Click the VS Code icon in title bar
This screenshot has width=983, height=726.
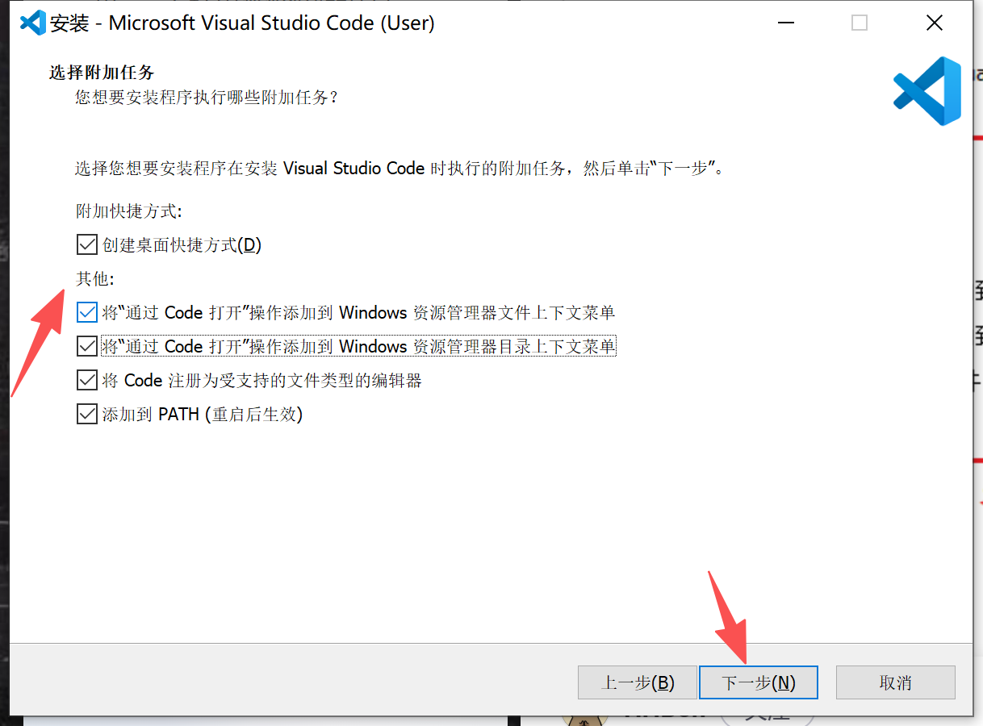(33, 23)
